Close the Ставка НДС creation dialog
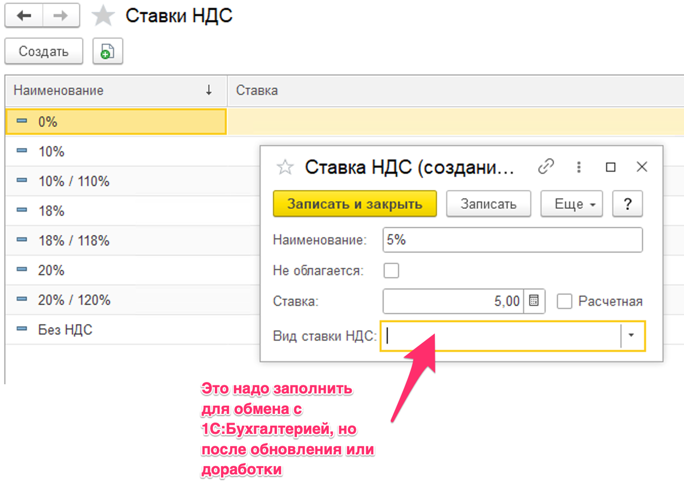Screen dimensions: 684x501 [642, 167]
